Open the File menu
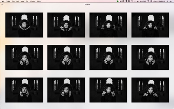The image size is (174, 109). pyautogui.click(x=13, y=1)
